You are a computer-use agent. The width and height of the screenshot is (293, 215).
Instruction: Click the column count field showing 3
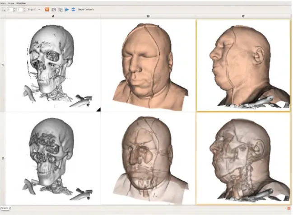(19, 9)
